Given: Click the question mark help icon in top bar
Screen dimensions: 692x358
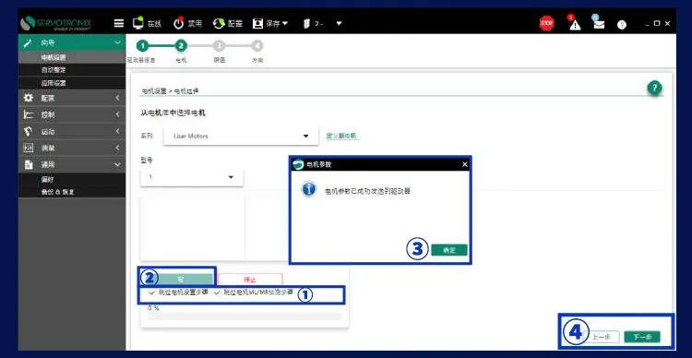Looking at the screenshot, I should (622, 25).
